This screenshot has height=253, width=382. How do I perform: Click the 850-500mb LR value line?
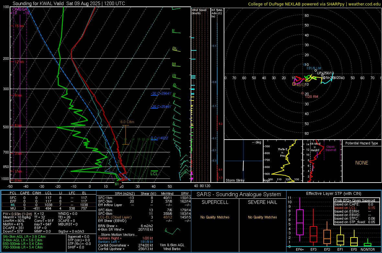tap(23, 244)
